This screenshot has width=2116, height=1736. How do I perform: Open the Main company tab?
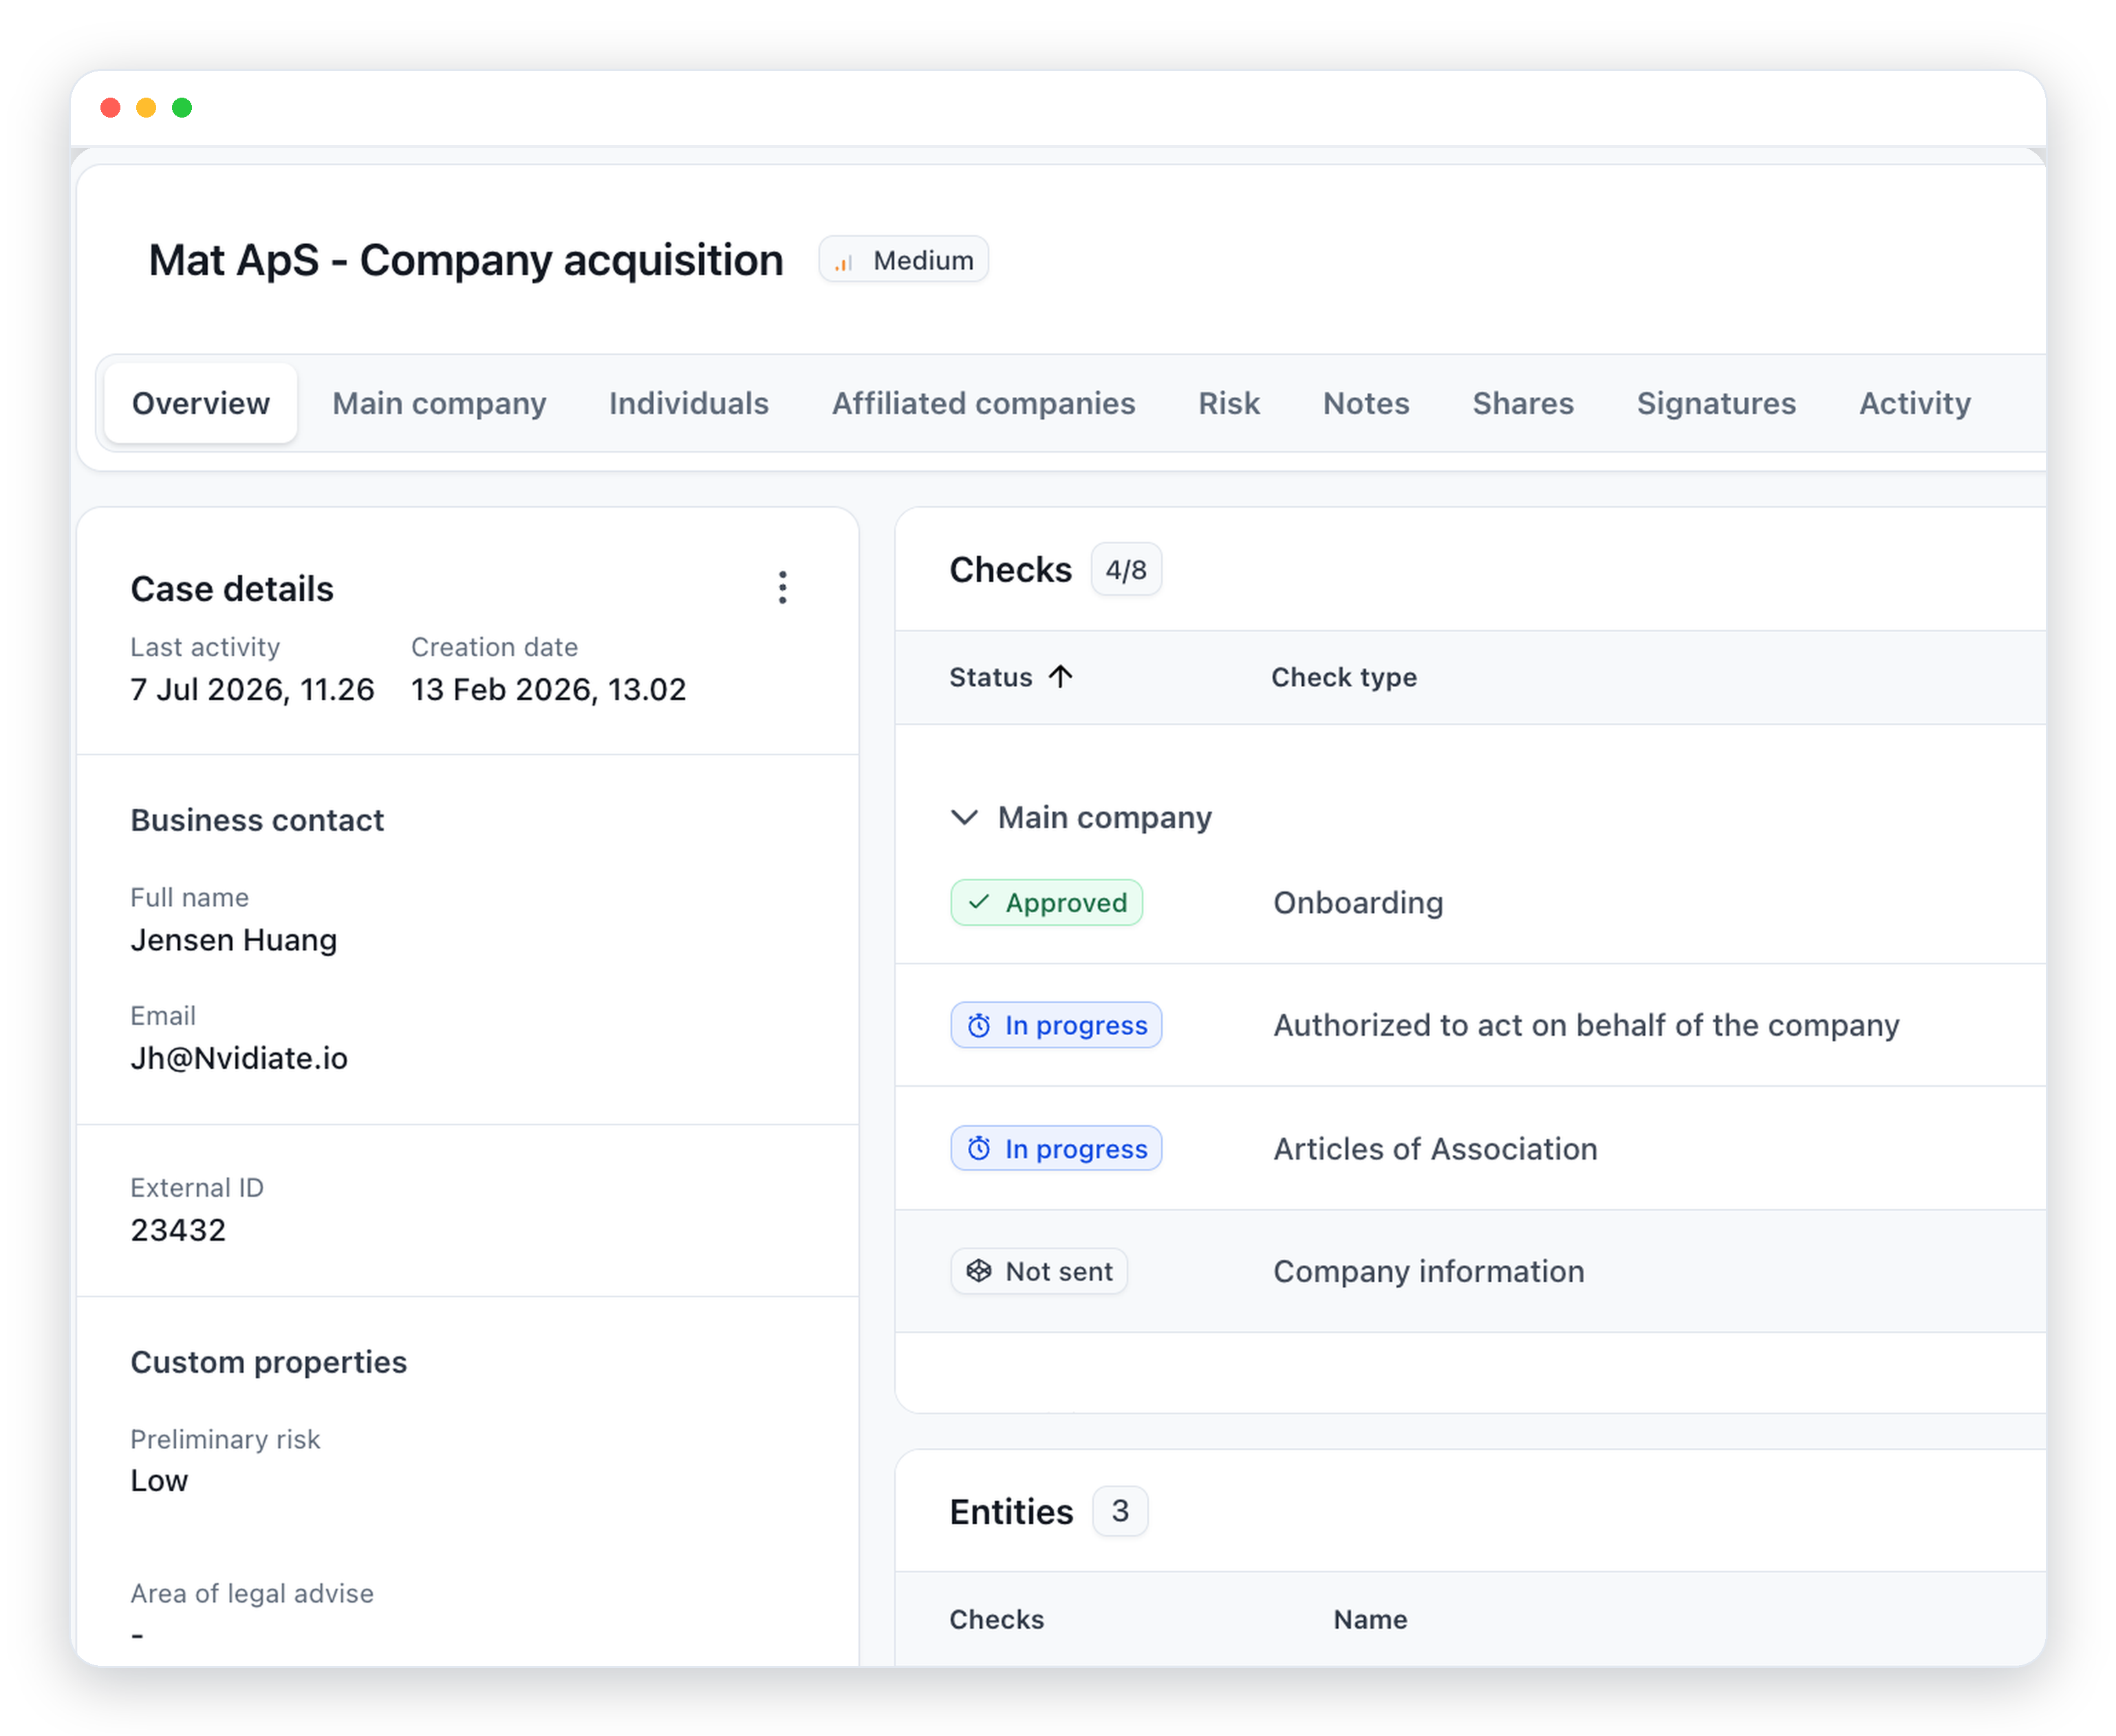pyautogui.click(x=439, y=403)
